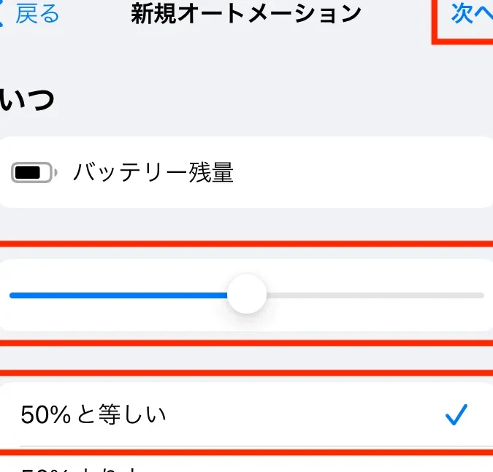
Task: Tap the white slider card background
Action: [x=378, y=317]
